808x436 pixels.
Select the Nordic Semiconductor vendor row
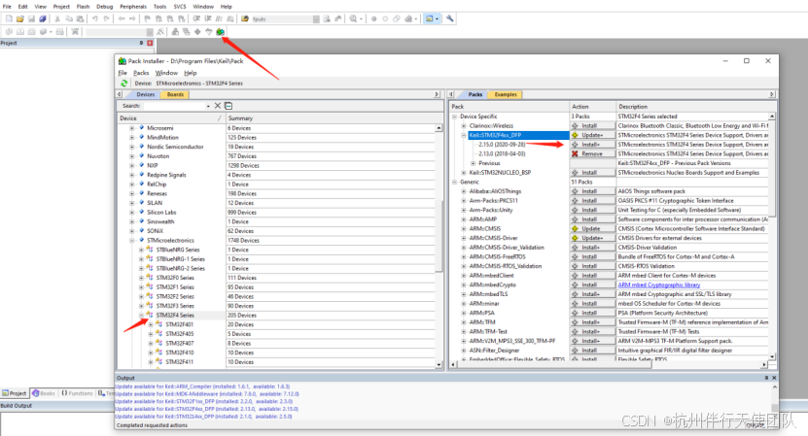175,147
